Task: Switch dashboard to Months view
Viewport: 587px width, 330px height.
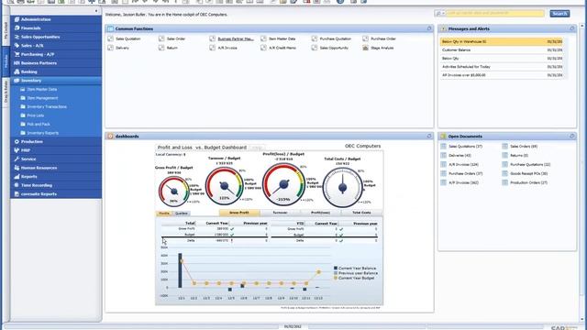Action: pos(164,214)
